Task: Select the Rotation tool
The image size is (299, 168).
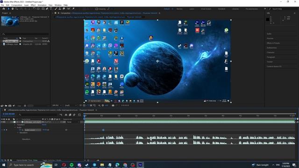Action: pyautogui.click(x=34, y=9)
